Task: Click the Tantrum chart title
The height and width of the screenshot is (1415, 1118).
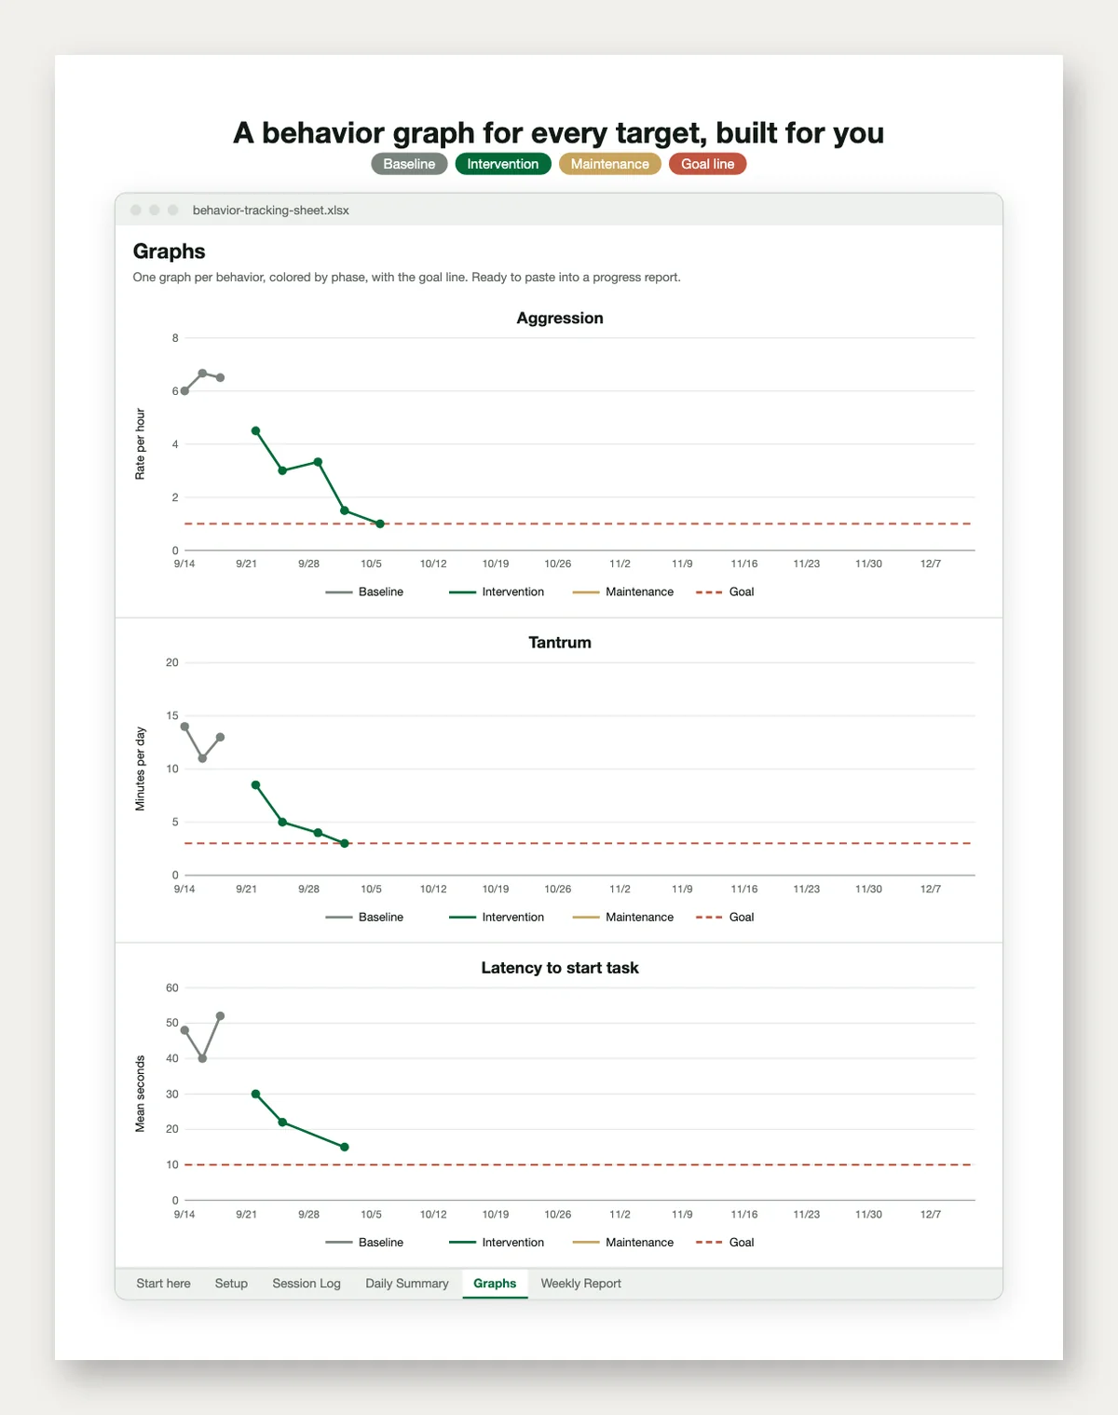Action: pos(560,643)
